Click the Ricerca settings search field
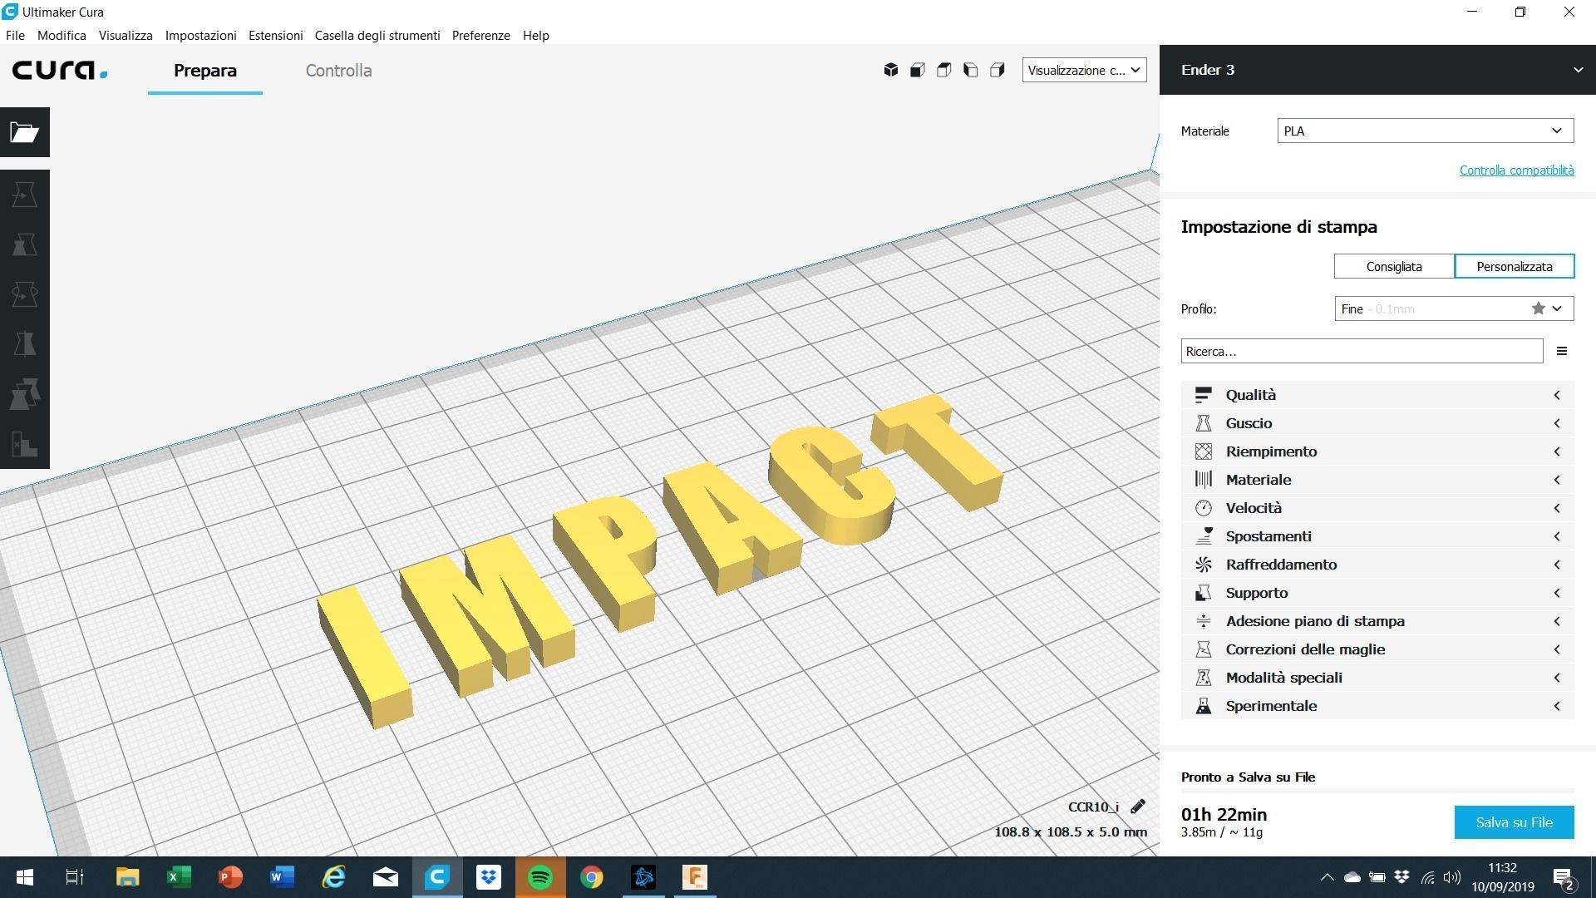The image size is (1596, 898). [x=1362, y=351]
